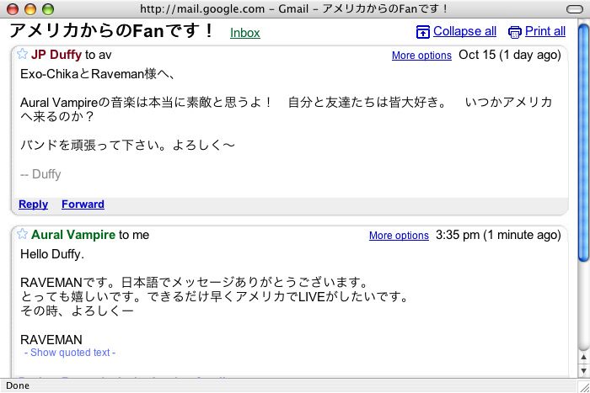Click the Aural Vampire sender name
This screenshot has width=590, height=393.
point(73,235)
